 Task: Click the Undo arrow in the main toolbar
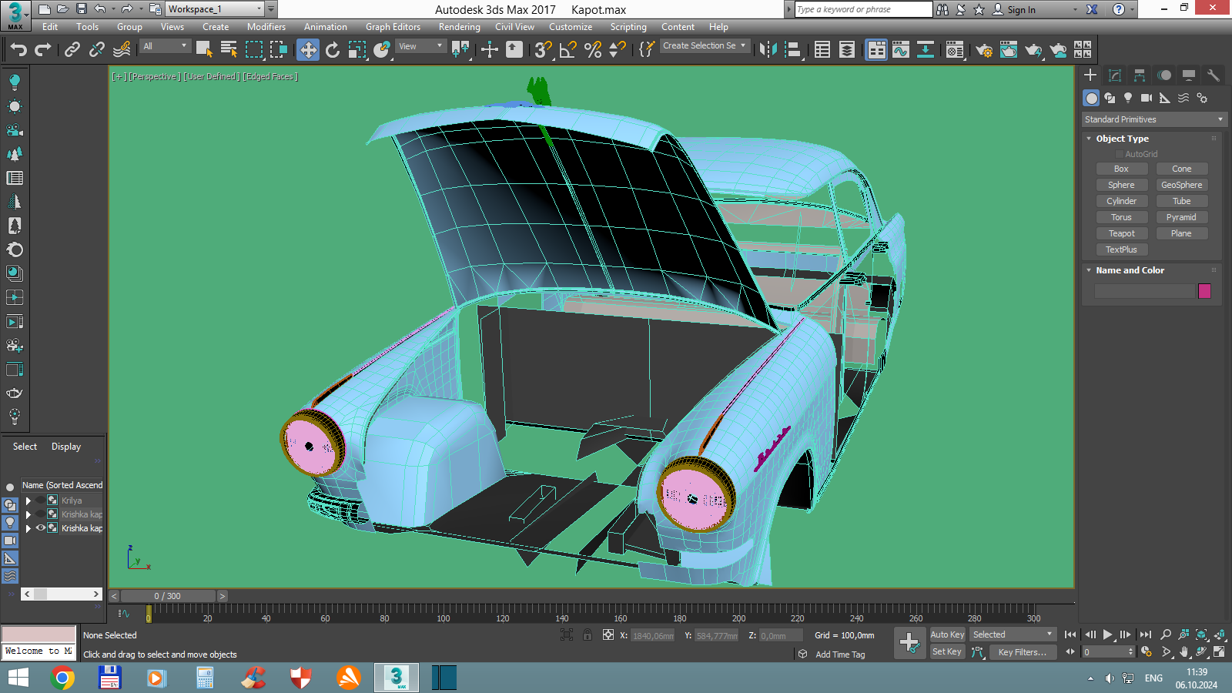point(18,50)
